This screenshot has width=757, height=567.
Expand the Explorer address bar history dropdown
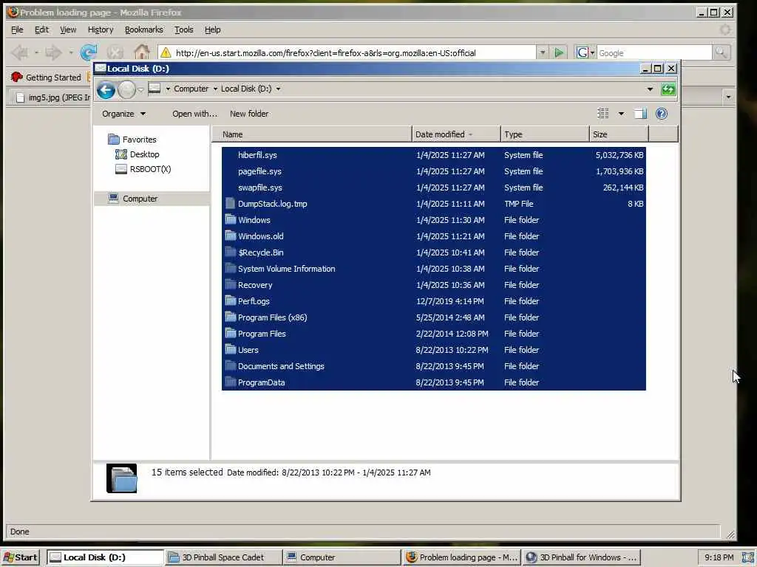tap(650, 89)
